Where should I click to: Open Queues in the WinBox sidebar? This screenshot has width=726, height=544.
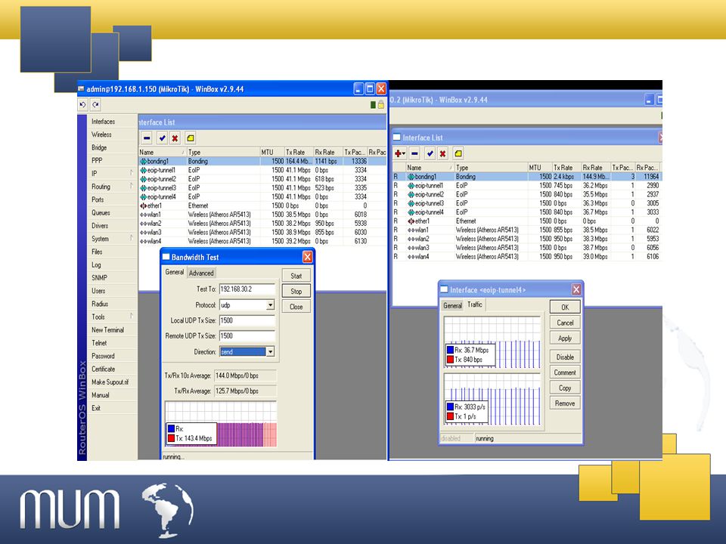101,213
